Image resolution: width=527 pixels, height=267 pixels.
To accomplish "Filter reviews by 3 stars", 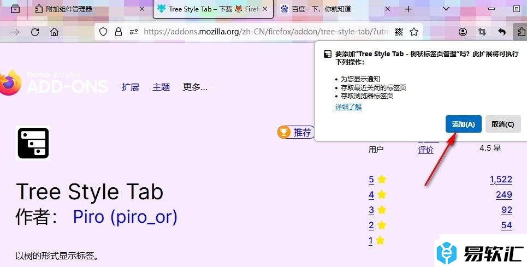I will tap(377, 210).
